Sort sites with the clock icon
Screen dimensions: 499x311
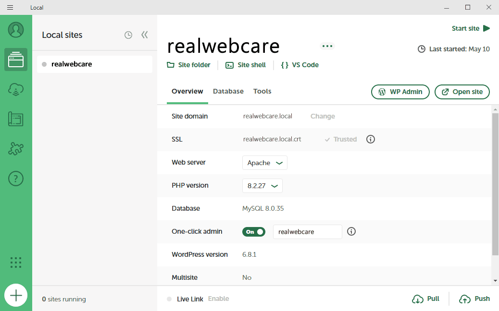(128, 35)
